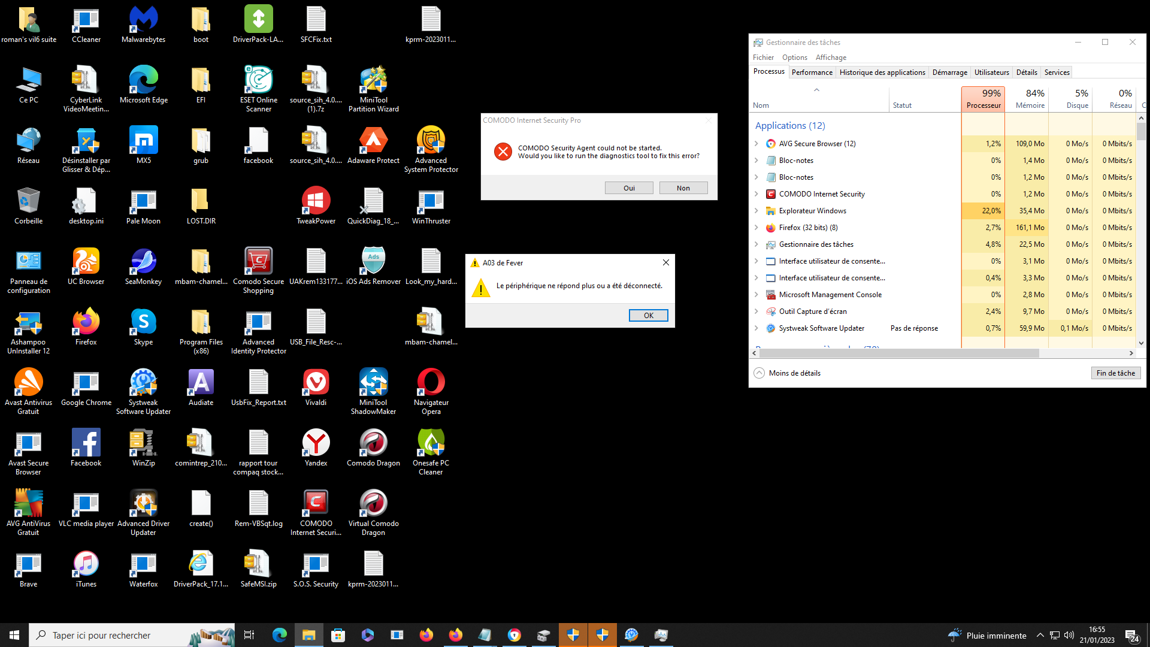Image resolution: width=1150 pixels, height=647 pixels.
Task: Close the A03 de Fever warning dialog
Action: click(x=665, y=262)
